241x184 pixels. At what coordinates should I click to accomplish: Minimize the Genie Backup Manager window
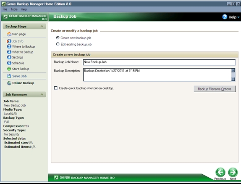pyautogui.click(x=229, y=4)
